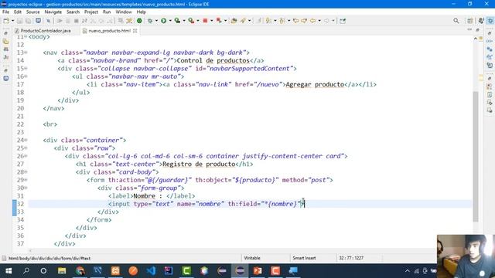Show hidden system tray icons
The image size is (495, 278).
[408, 271]
